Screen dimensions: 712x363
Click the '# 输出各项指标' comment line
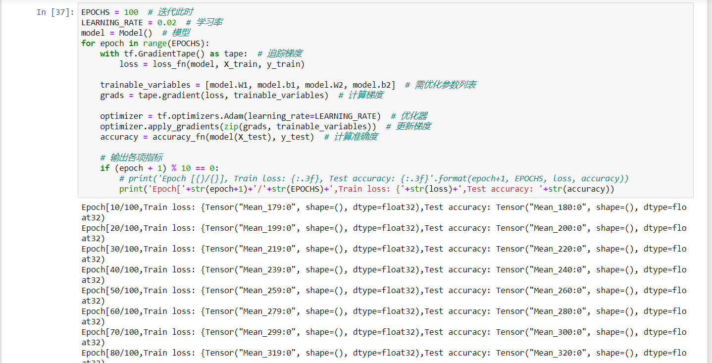131,157
